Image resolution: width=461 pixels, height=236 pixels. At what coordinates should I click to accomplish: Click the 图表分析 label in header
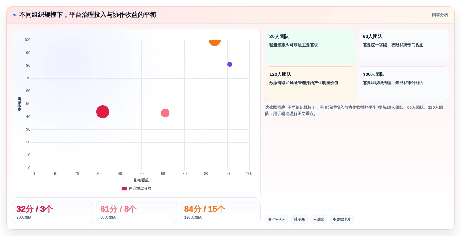(x=440, y=15)
